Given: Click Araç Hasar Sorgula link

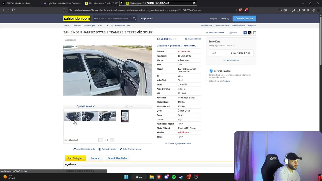Looking at the screenshot, I should pyautogui.click(x=84, y=149).
